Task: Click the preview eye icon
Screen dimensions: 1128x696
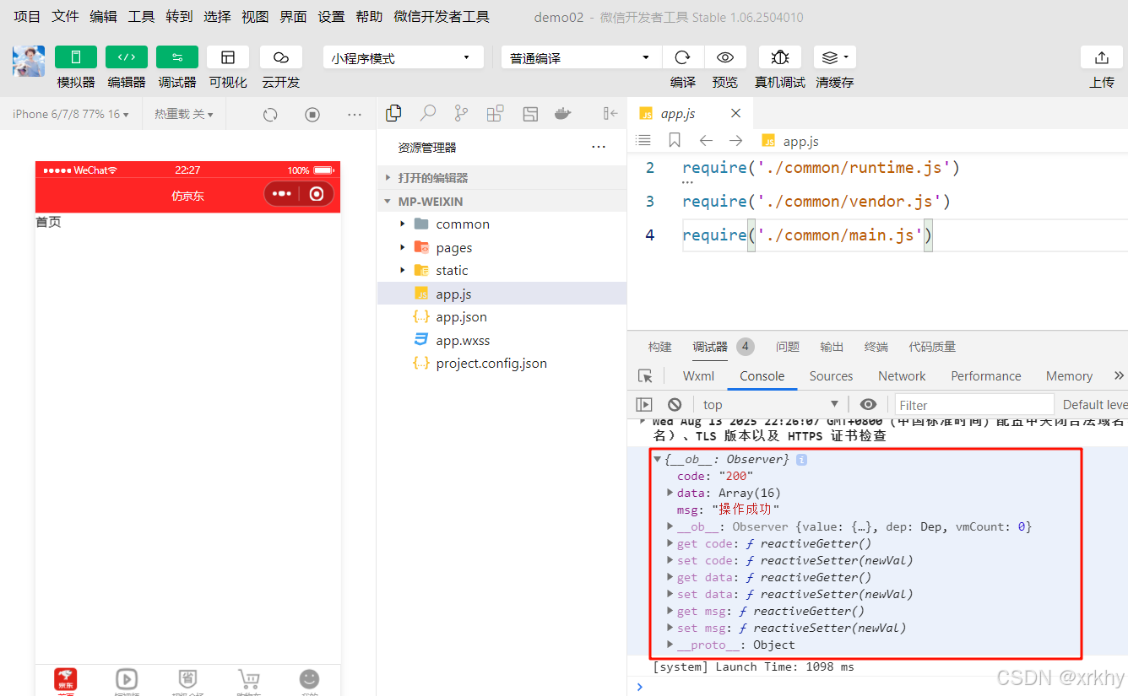Action: (725, 57)
